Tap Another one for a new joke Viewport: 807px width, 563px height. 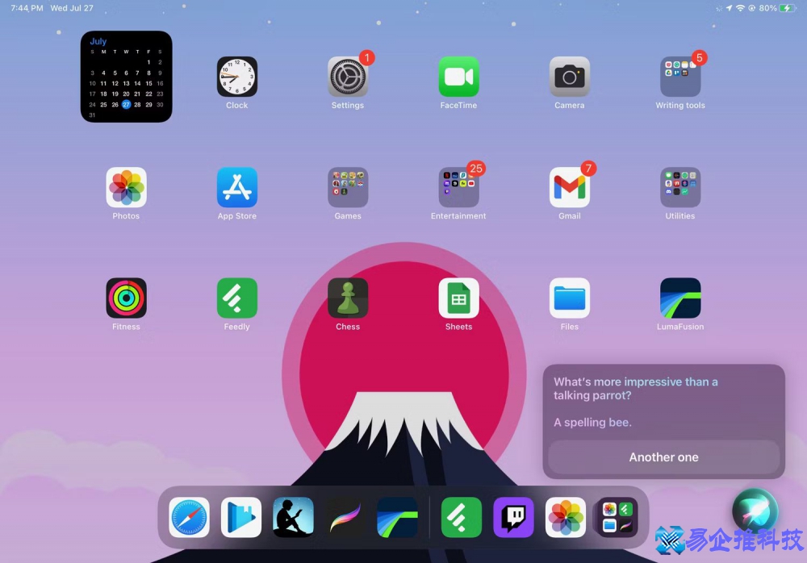pos(663,457)
